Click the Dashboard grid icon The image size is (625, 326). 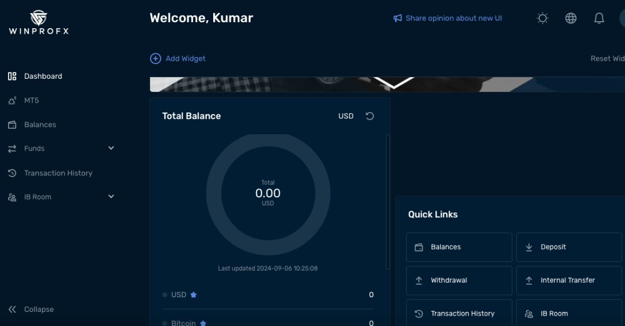click(13, 76)
